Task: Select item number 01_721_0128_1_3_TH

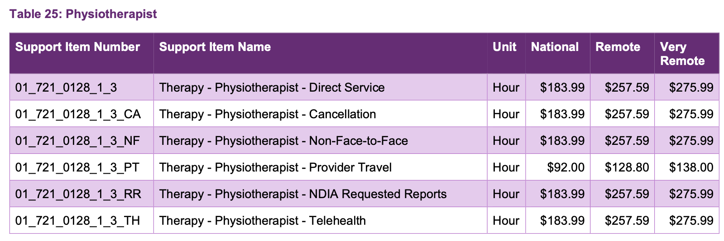Action: (x=77, y=220)
